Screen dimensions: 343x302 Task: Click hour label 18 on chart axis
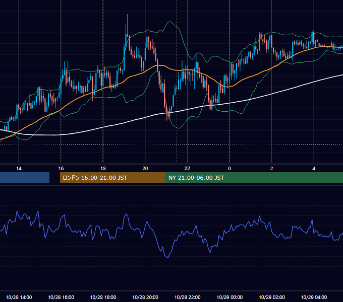pos(103,169)
